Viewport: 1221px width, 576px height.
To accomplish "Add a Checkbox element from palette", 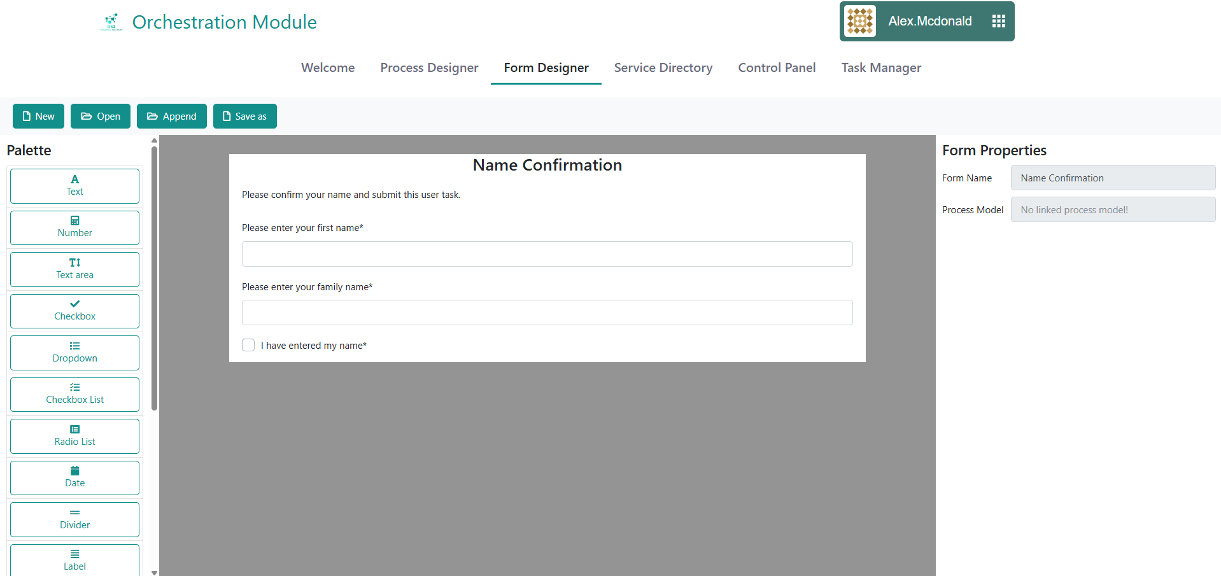I will pos(74,311).
